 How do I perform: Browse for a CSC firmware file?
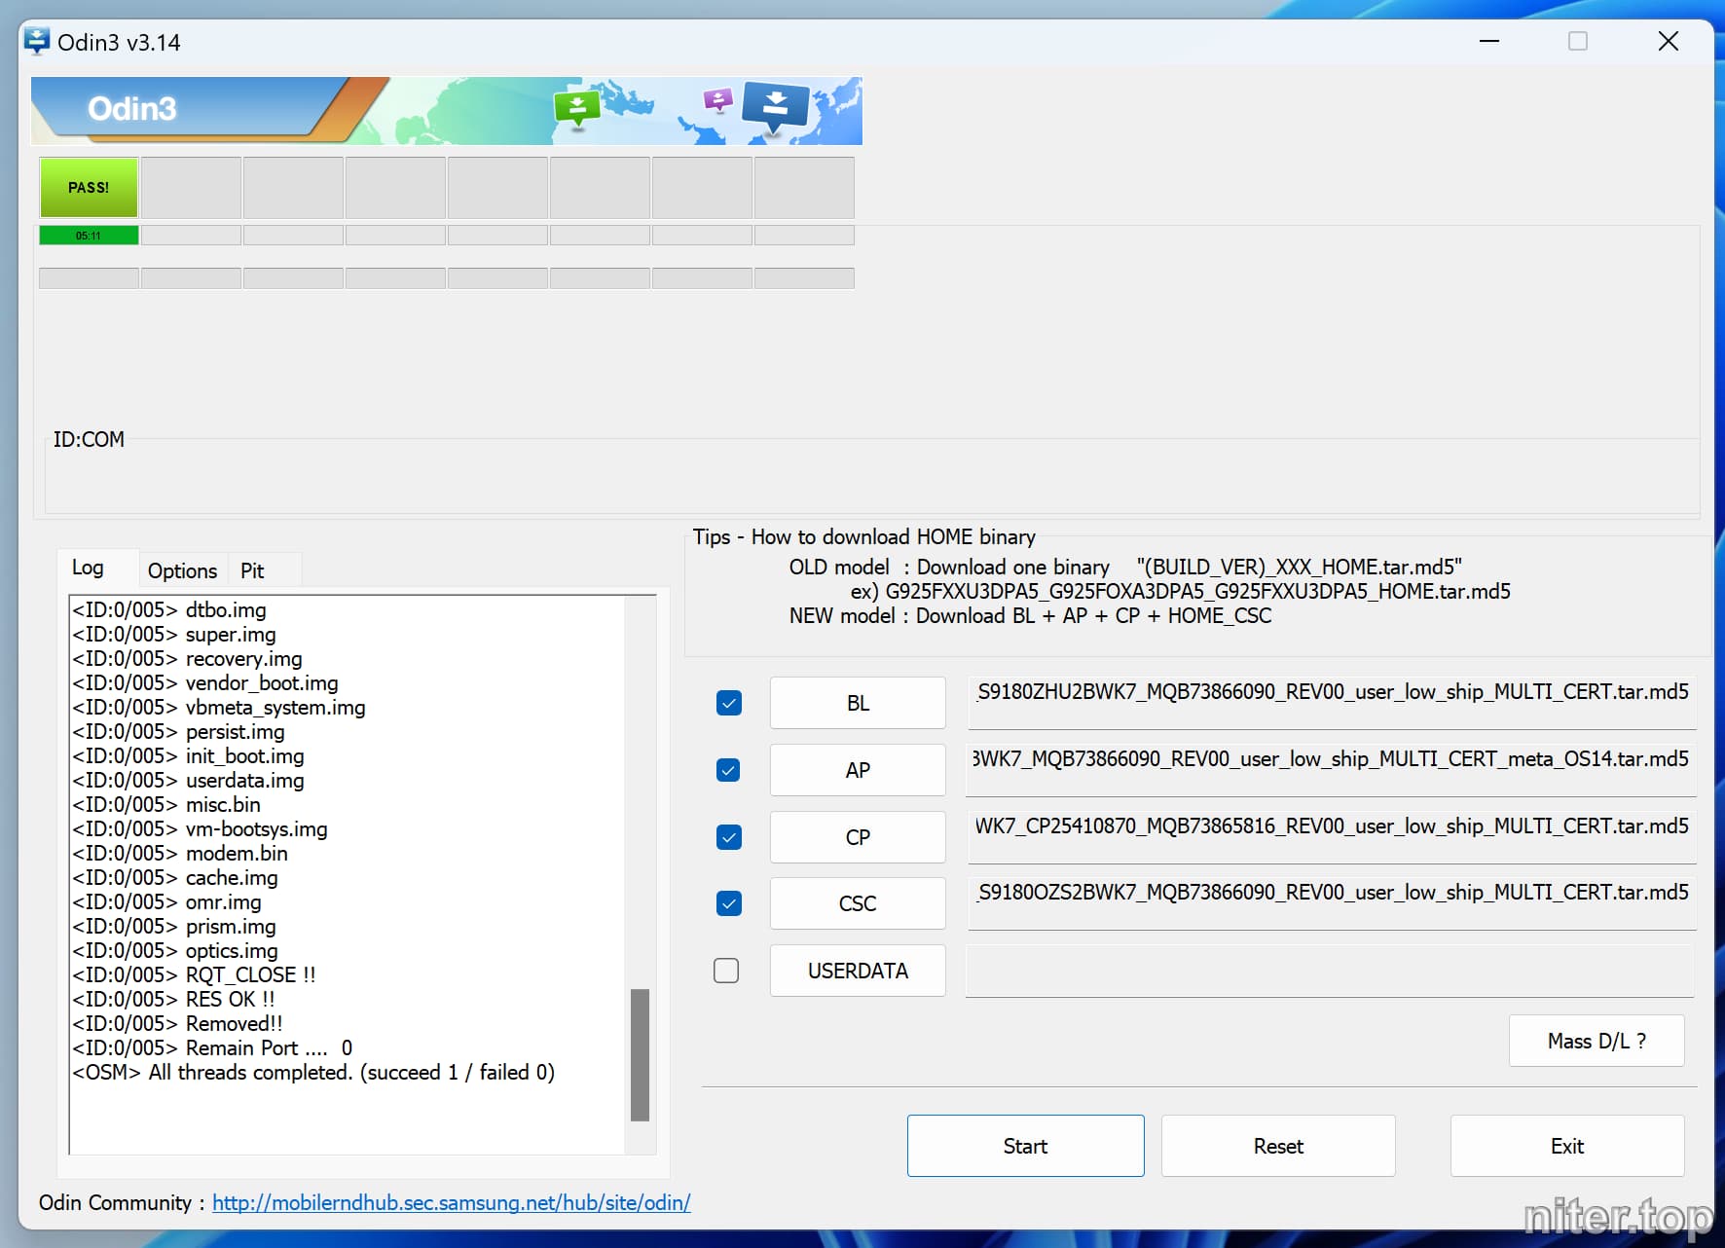pyautogui.click(x=858, y=903)
